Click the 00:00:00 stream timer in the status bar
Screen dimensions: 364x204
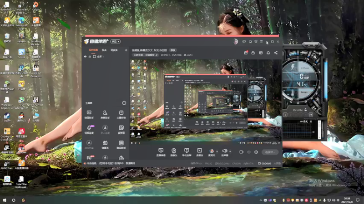coord(264,164)
